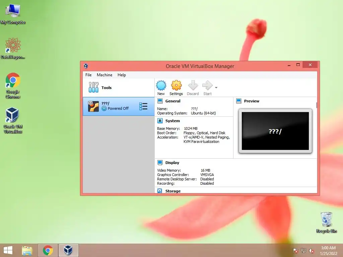Click the VirtualBox title bar cube icon
Screen dimensions: 343x257
pos(86,66)
